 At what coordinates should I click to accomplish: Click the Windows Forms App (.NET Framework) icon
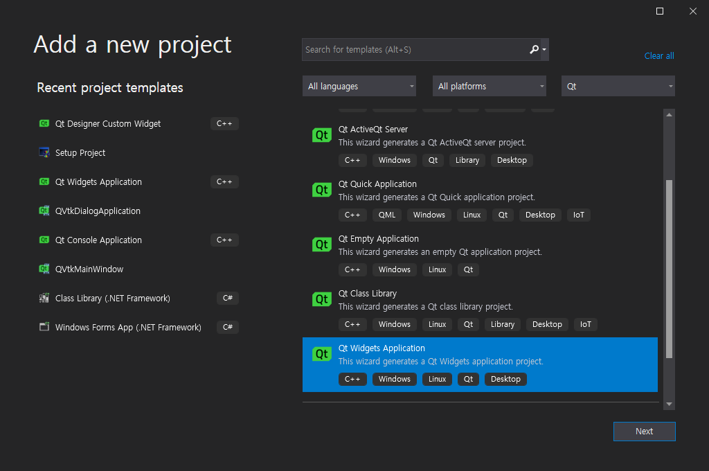point(44,327)
